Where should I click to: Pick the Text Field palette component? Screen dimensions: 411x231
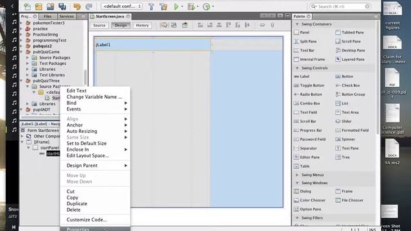click(x=306, y=112)
